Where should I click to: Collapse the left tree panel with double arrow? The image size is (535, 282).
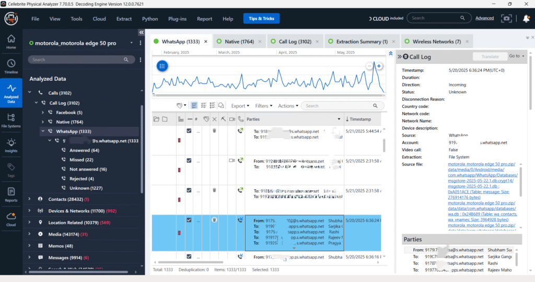point(141,32)
